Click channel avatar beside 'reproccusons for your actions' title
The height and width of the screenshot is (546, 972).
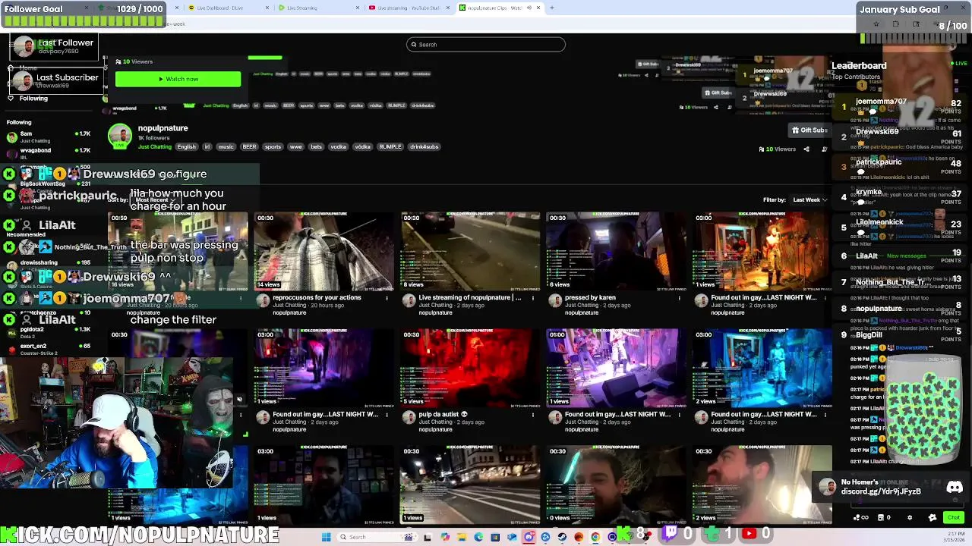pos(263,301)
